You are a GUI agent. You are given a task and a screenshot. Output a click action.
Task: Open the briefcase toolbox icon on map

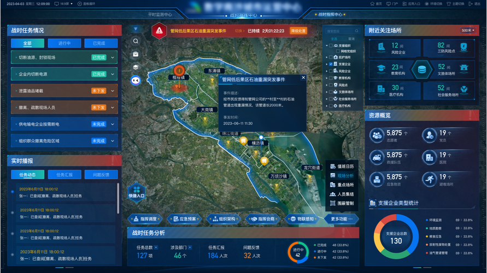point(136,54)
